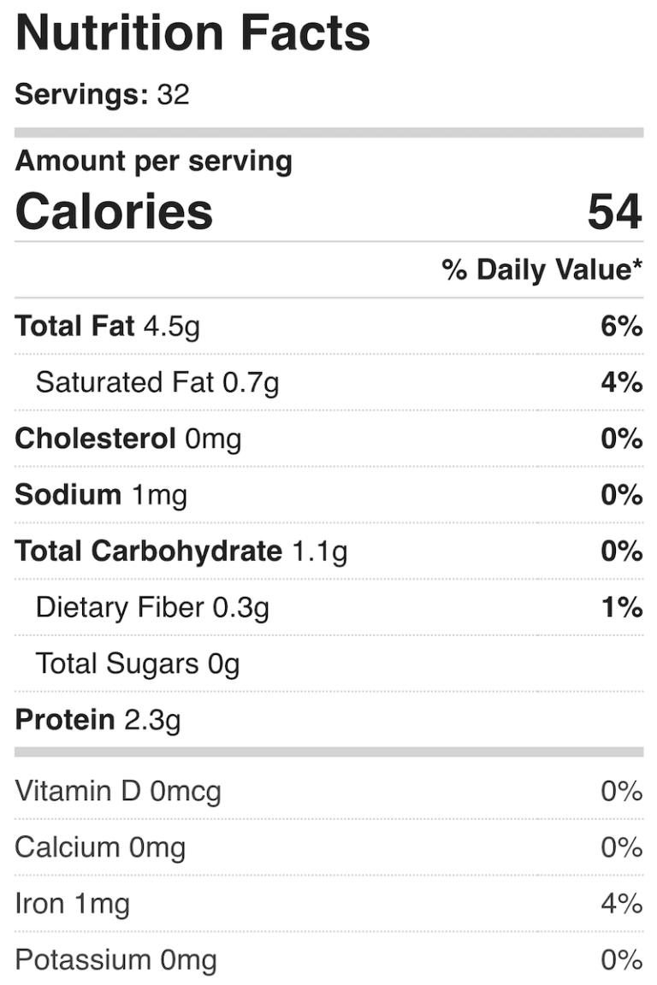Select the Dietary Fiber 0.3g line
This screenshot has height=985, width=657.
click(x=152, y=608)
